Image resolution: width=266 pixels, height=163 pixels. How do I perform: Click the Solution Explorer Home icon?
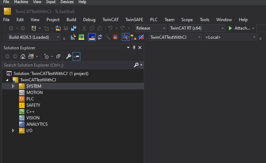click(x=23, y=56)
